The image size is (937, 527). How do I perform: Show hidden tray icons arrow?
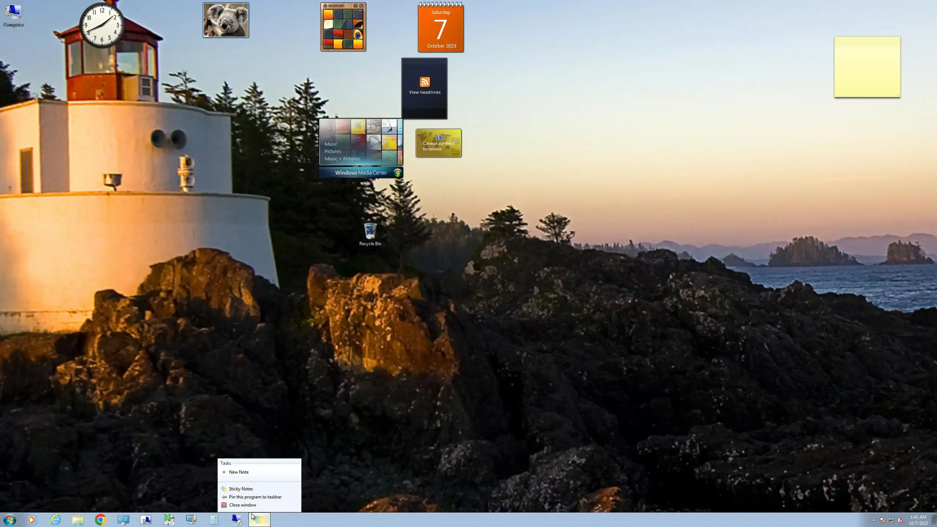tap(873, 520)
